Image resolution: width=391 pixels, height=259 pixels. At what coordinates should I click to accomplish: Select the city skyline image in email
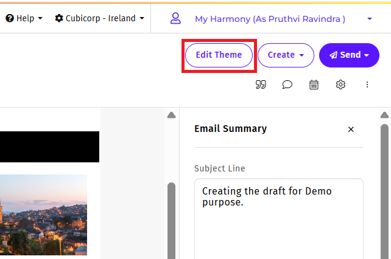[43, 215]
